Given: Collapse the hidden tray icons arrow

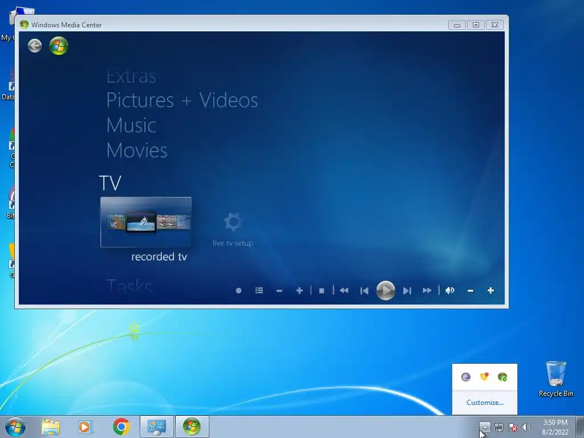Looking at the screenshot, I should [x=485, y=427].
